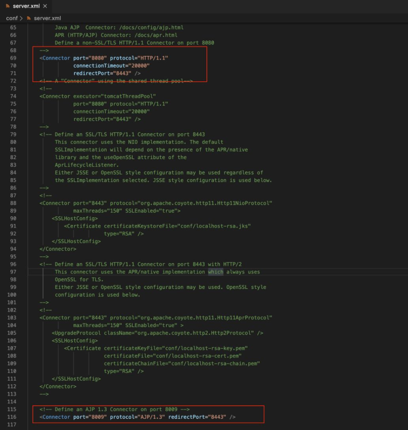Open the server.xml breadcrumb dropdown
This screenshot has height=430, width=408.
(47, 19)
